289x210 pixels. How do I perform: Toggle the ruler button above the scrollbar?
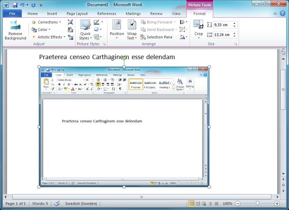coord(283,52)
